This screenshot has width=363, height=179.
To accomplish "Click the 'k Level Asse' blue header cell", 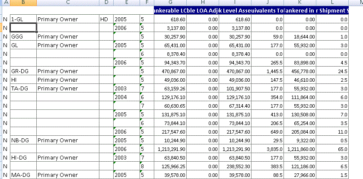I will pos(235,10).
